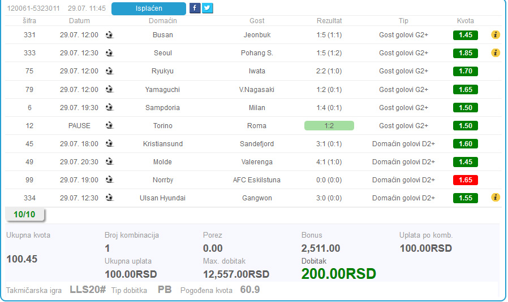The image size is (508, 302).
Task: Click the PB Tip dobitka value
Action: pyautogui.click(x=165, y=290)
